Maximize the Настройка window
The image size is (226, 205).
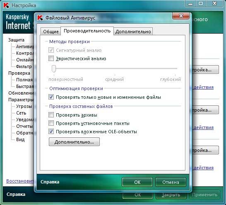[201, 4]
